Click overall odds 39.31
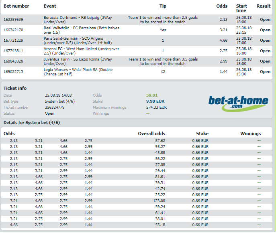 [x=160, y=183]
